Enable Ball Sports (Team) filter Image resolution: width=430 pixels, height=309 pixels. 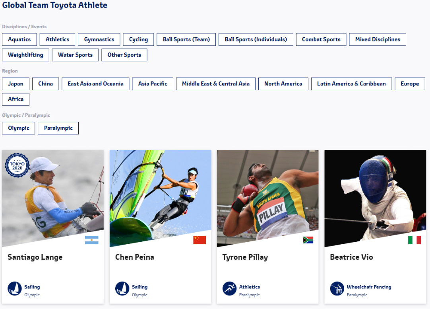click(x=186, y=39)
